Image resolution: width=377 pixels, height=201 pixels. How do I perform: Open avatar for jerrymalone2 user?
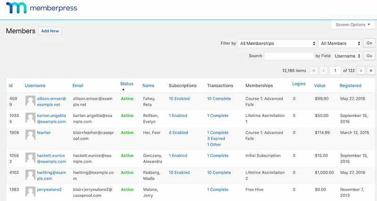[30, 192]
